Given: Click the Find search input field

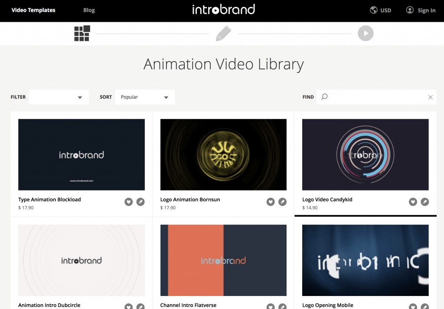Looking at the screenshot, I should 377,97.
